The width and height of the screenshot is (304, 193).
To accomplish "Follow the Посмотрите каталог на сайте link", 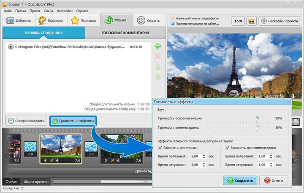I will coord(197,24).
